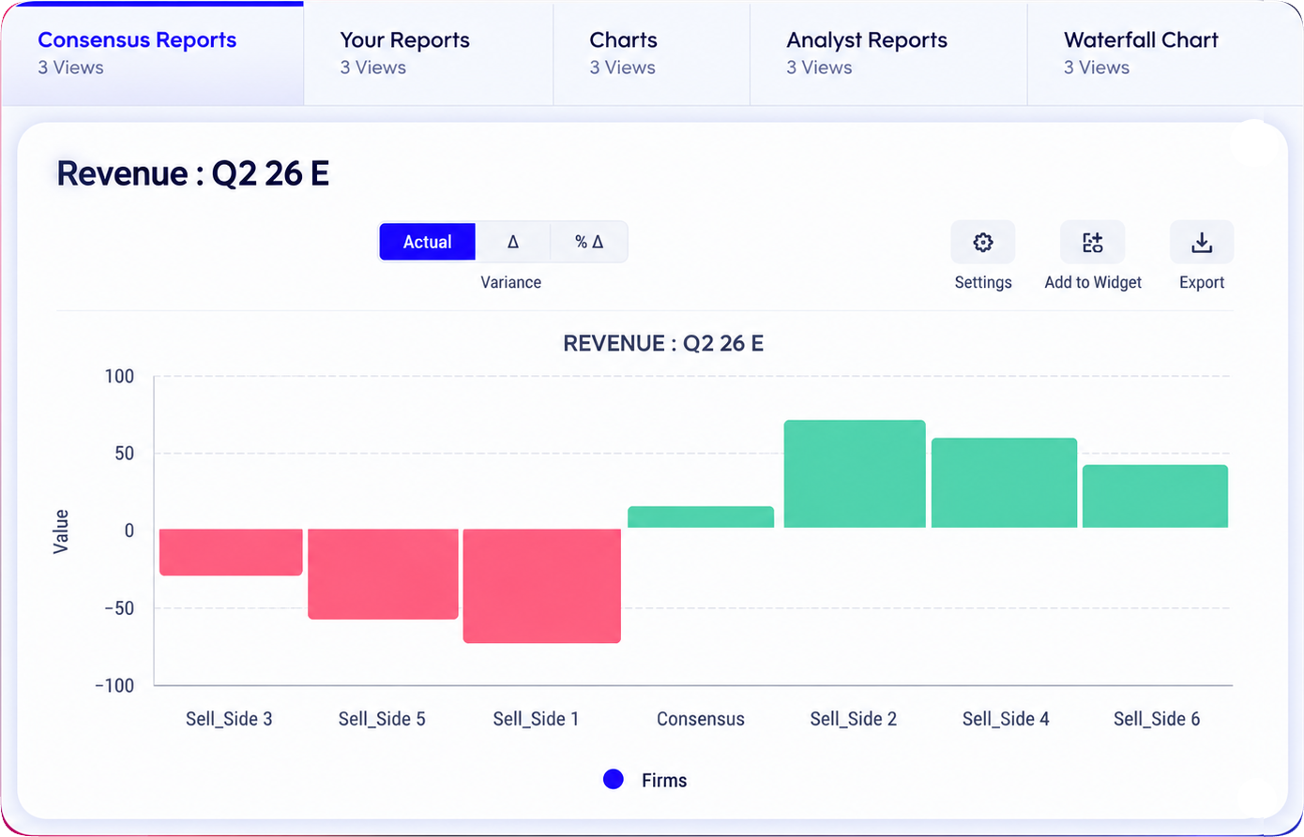Toggle the Firms legend blue dot
This screenshot has height=837, width=1304.
[x=614, y=779]
